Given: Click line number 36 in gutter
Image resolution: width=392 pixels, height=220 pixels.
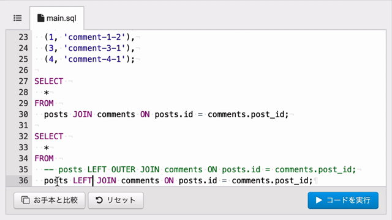Looking at the screenshot, I should pos(23,181).
